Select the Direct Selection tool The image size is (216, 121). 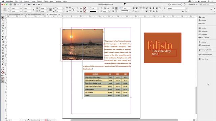(x=3, y=20)
